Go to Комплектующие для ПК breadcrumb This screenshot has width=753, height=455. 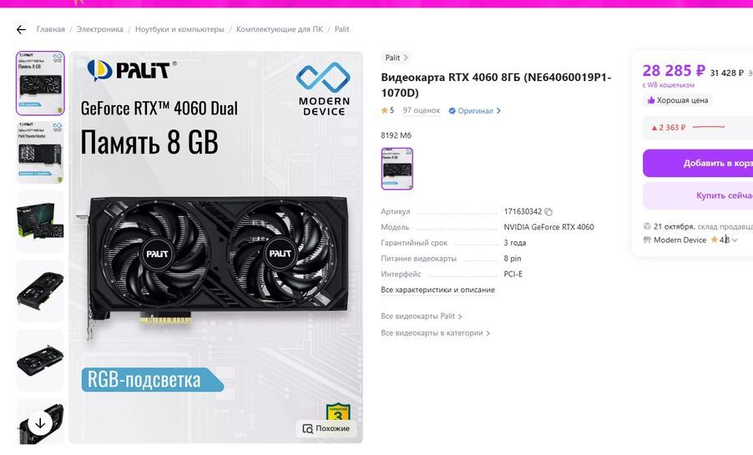(x=280, y=29)
